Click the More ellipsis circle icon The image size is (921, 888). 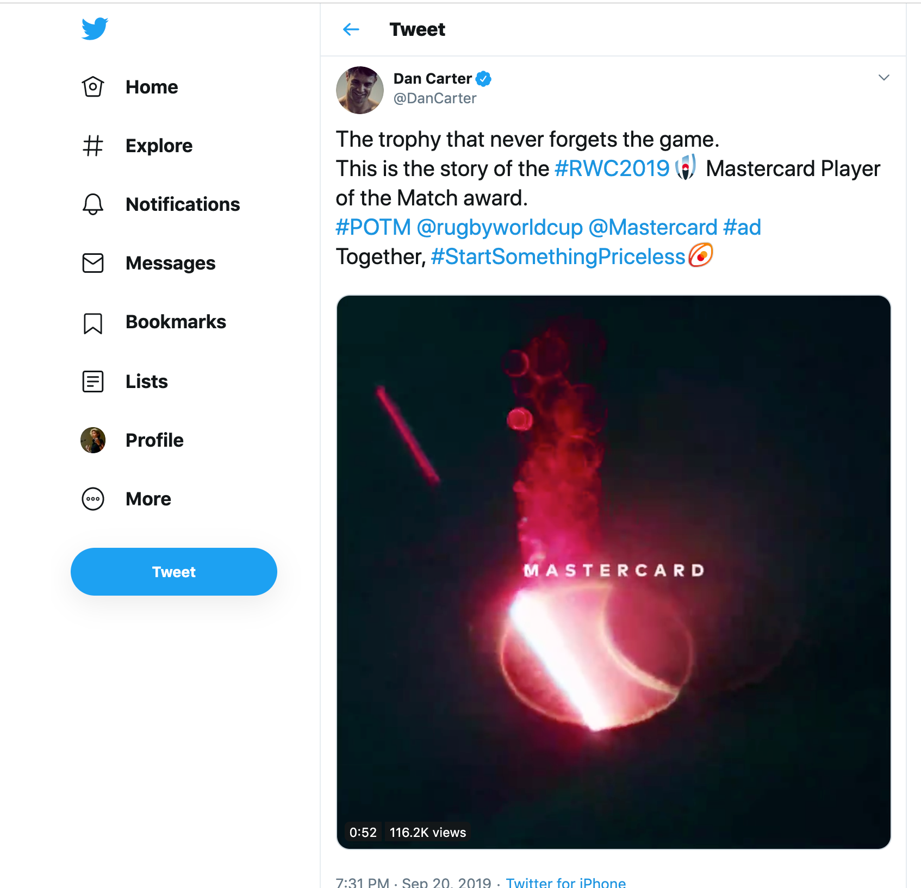point(93,499)
